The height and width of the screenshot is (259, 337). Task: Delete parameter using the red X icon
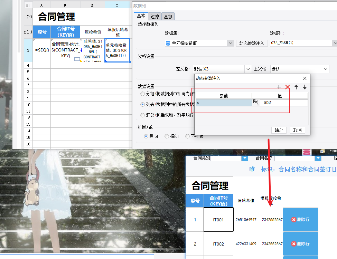tap(287, 87)
